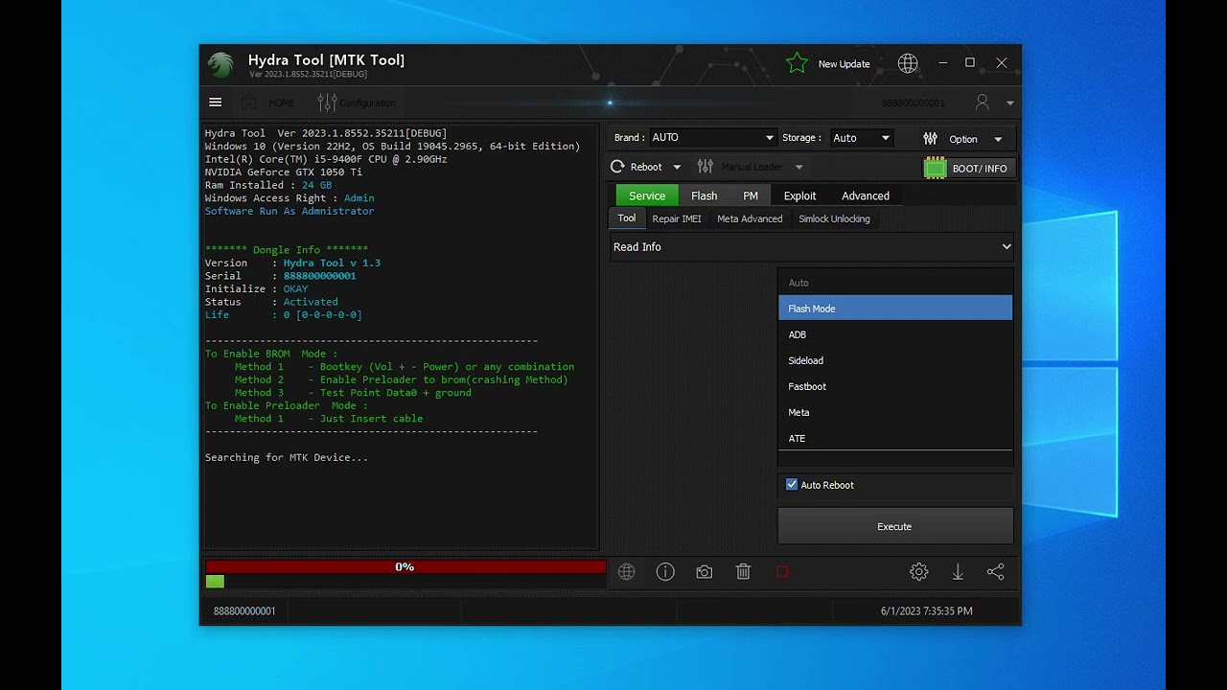Switch to the Exploit tab

pyautogui.click(x=800, y=195)
